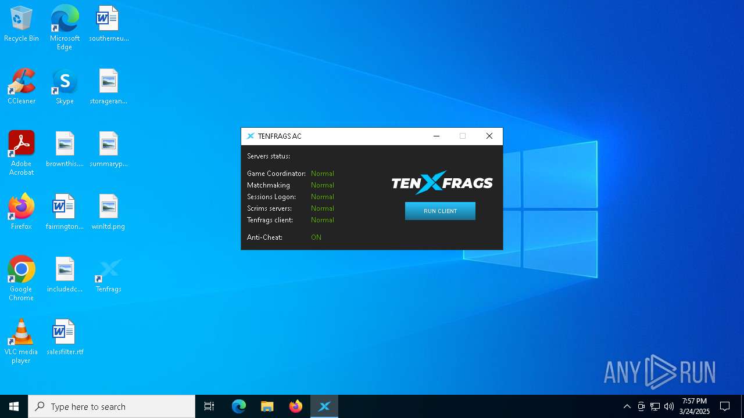Open the Windows Start menu

[x=14, y=406]
